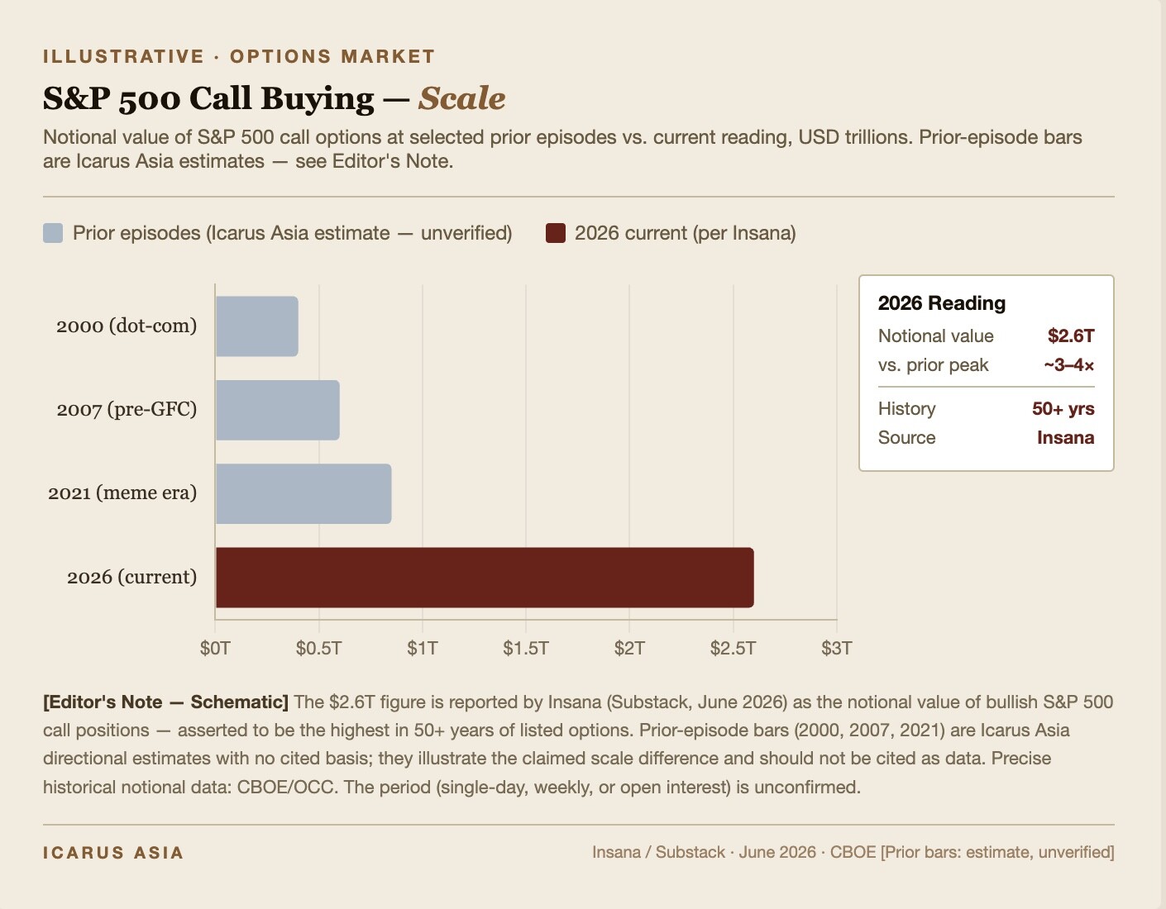Viewport: 1166px width, 909px height.
Task: Click the "$1T" axis tick label
Action: pyautogui.click(x=423, y=648)
